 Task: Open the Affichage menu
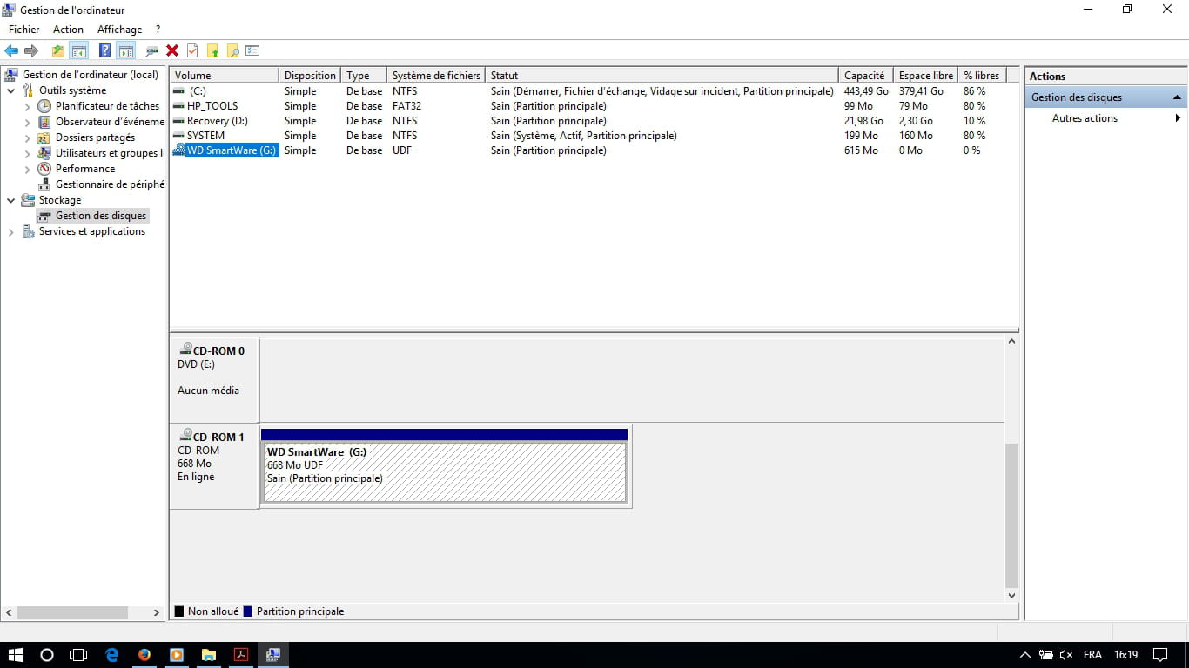click(x=119, y=30)
